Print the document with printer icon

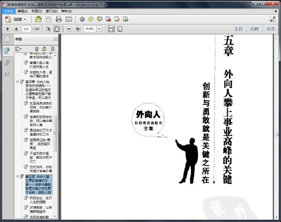[x=59, y=19]
